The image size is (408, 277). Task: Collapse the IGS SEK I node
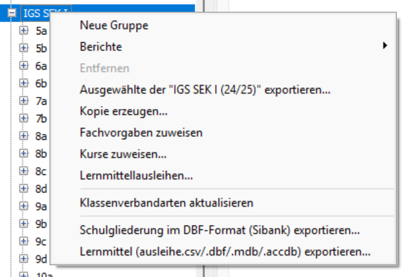12,12
